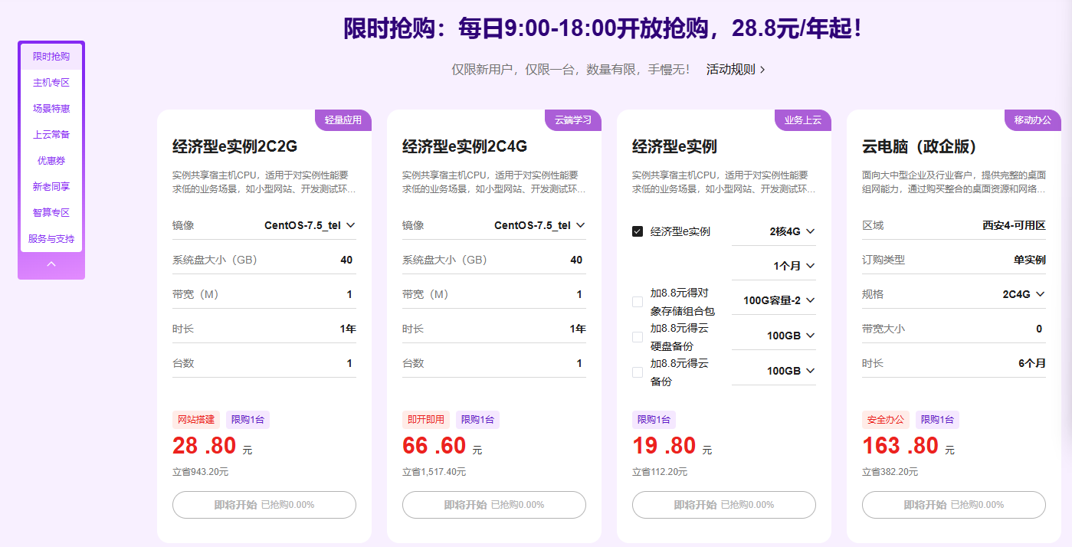The width and height of the screenshot is (1072, 547).
Task: Click the 网站搭建 tag
Action: pos(196,420)
